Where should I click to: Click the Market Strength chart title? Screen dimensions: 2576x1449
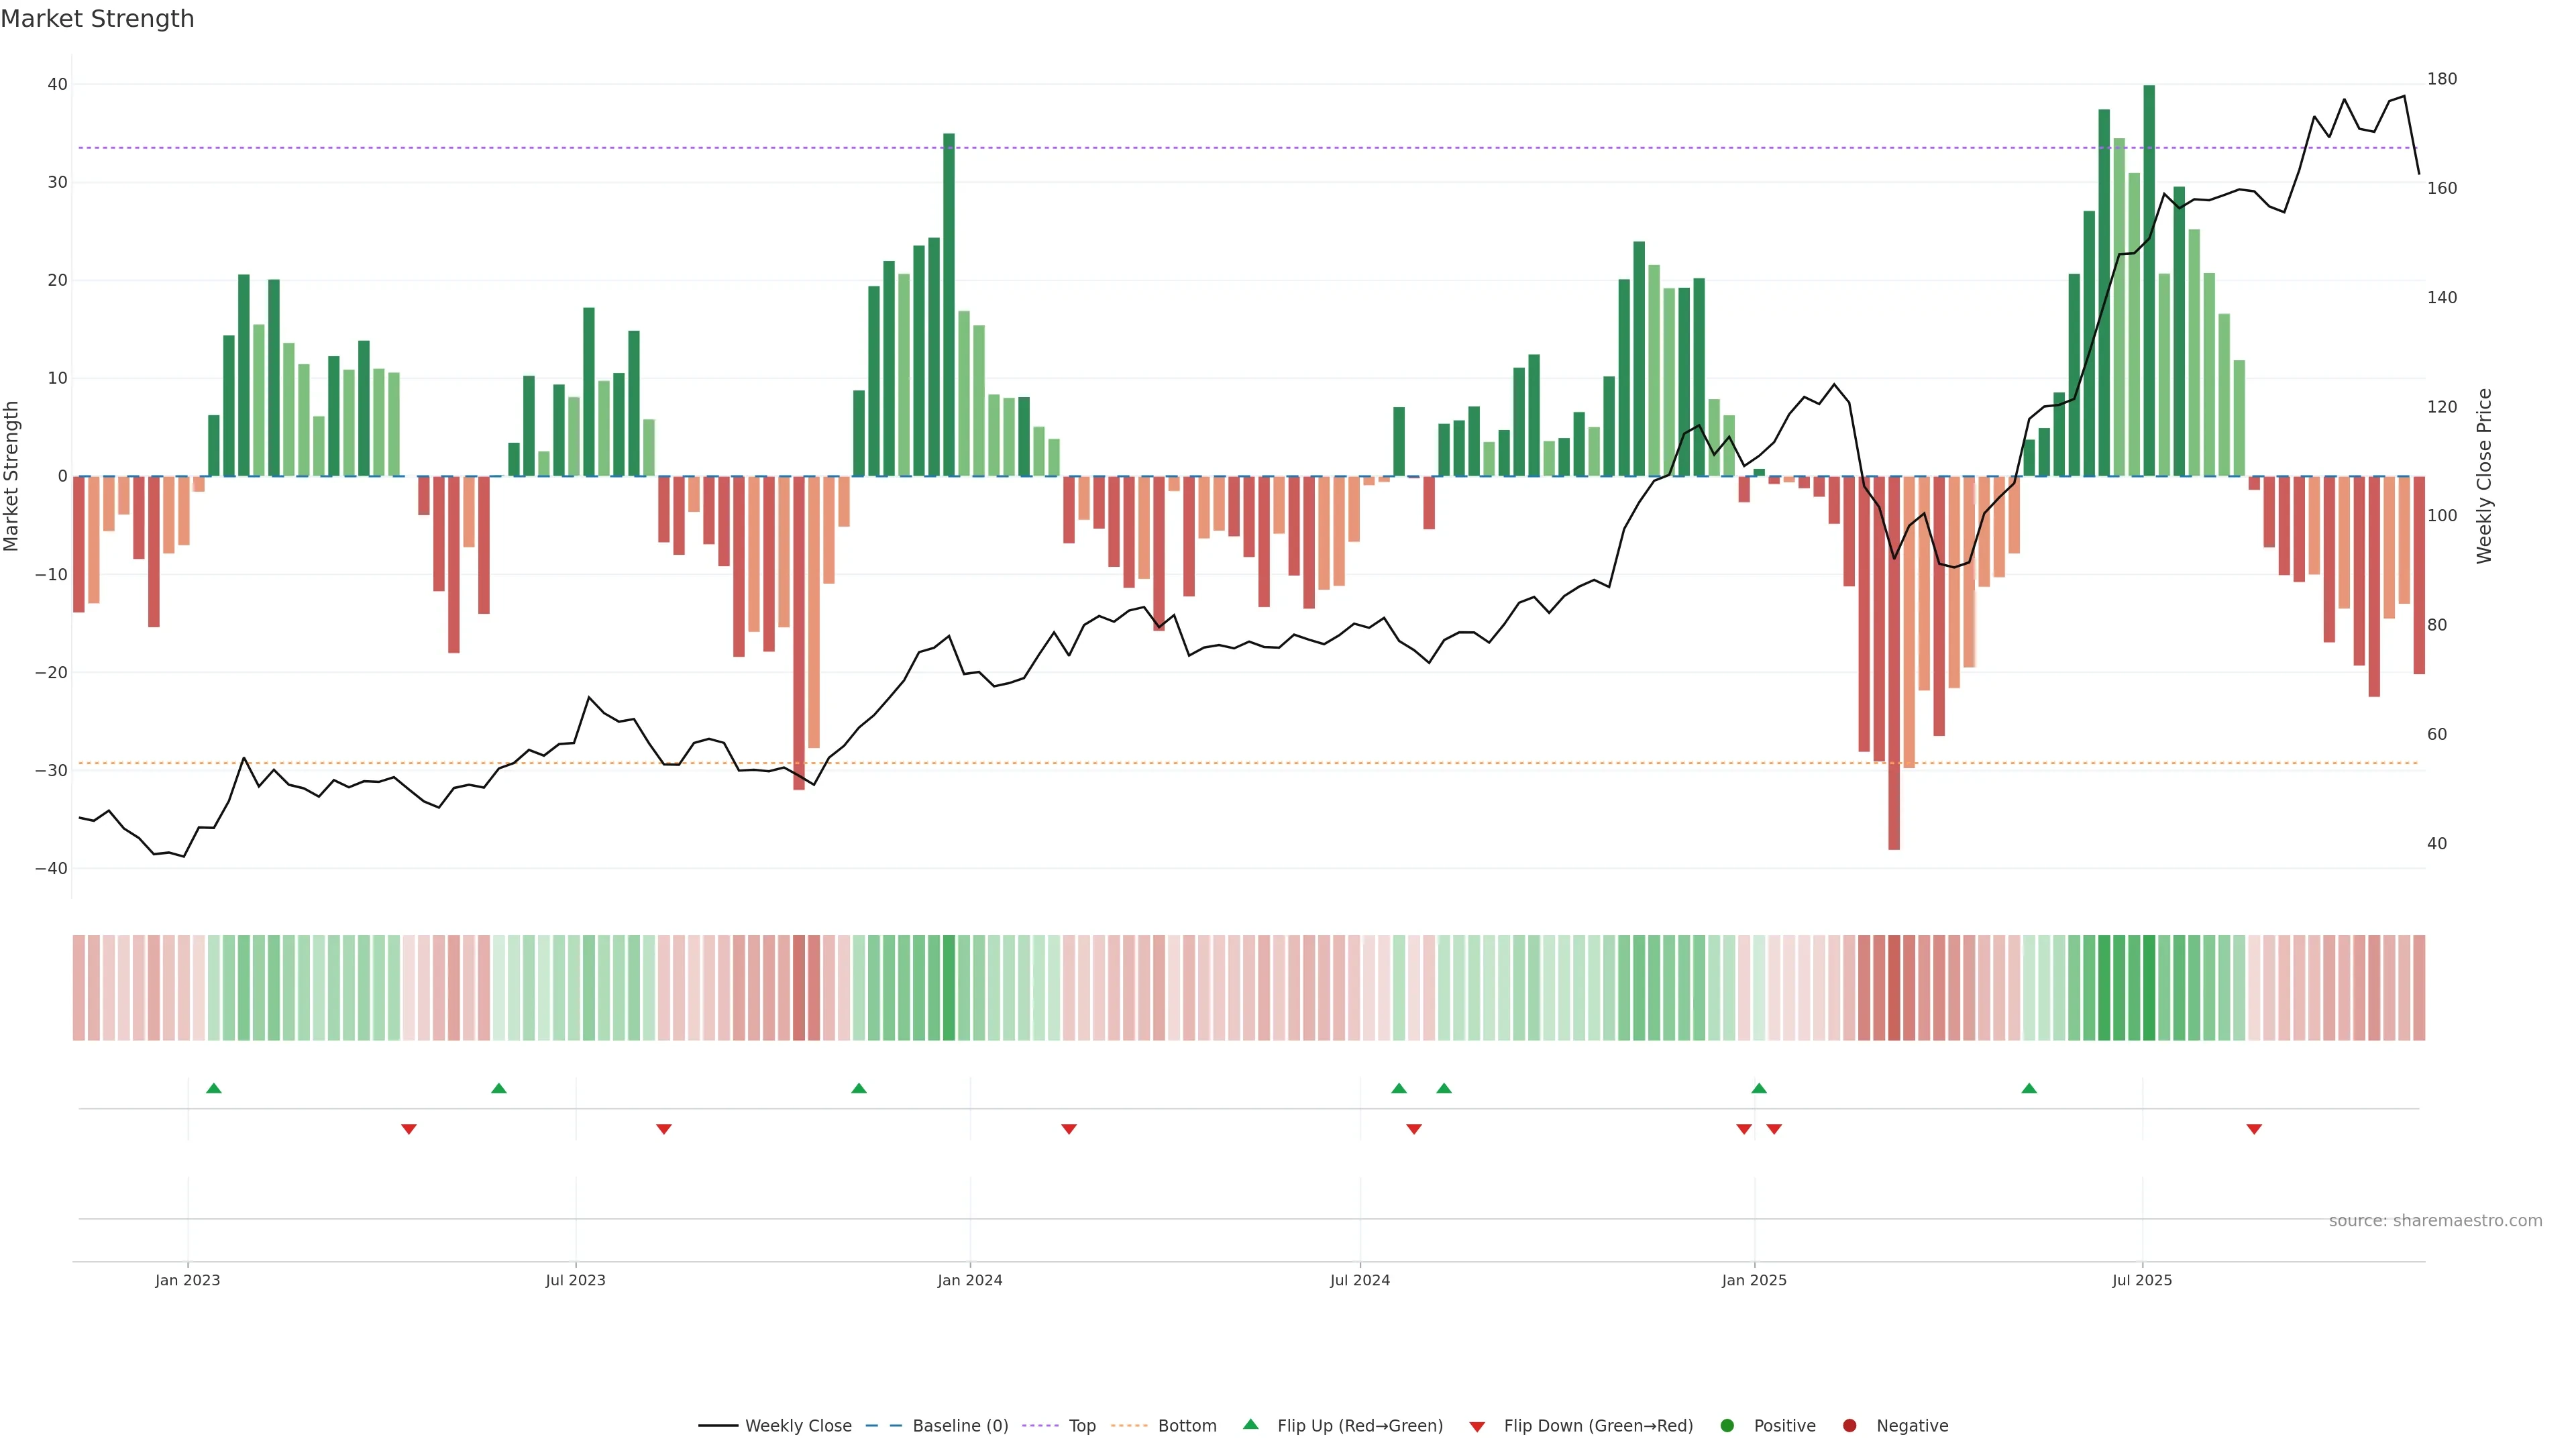pos(97,19)
